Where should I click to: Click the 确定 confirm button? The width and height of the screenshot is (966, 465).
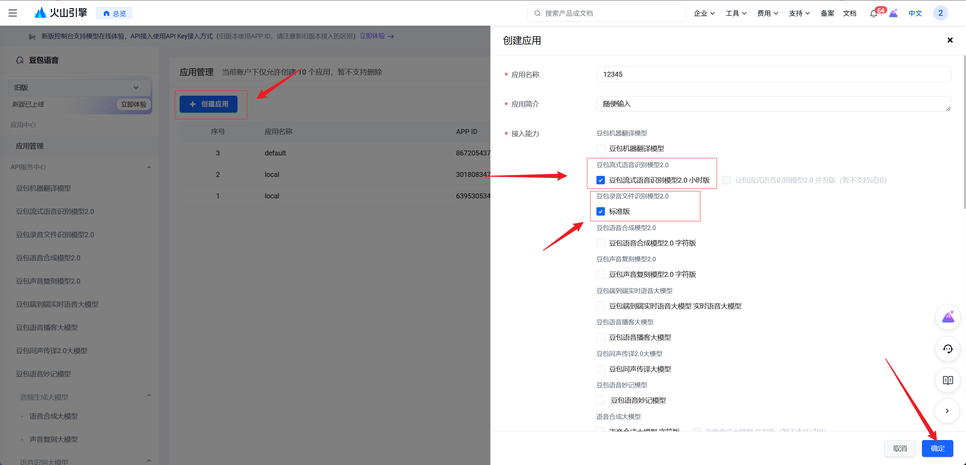[x=937, y=448]
